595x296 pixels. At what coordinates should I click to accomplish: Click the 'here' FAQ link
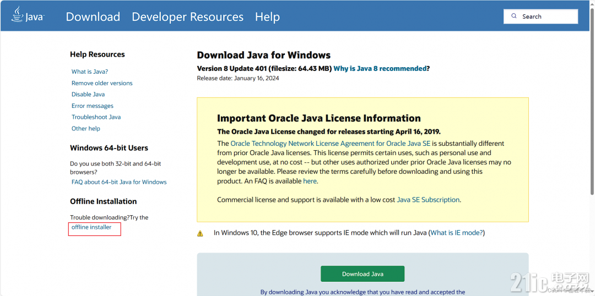[310, 181]
